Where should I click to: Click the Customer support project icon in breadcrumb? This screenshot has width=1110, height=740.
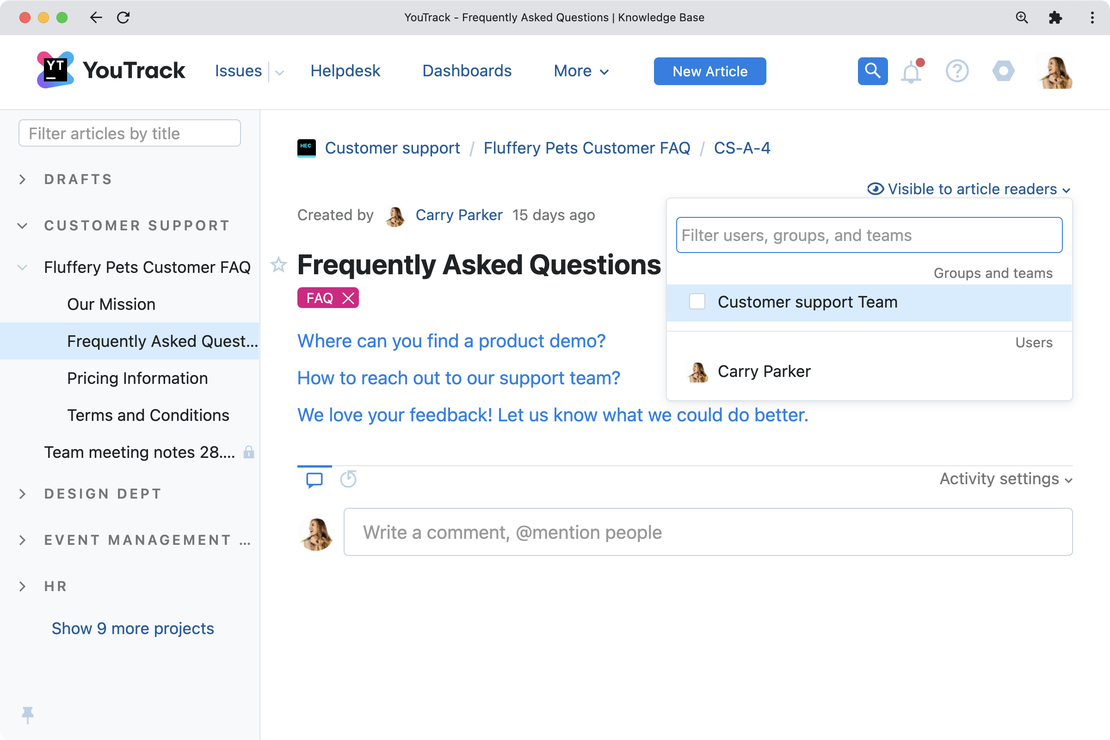click(x=306, y=148)
